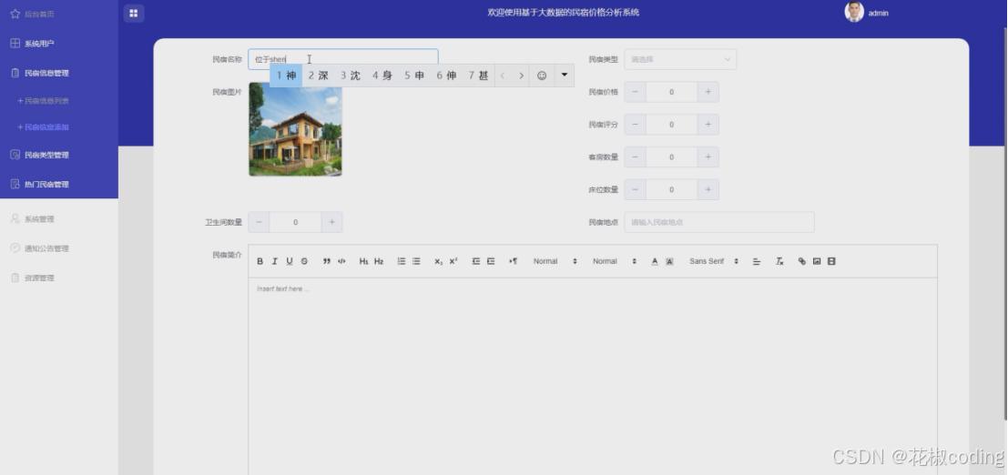
Task: Choose IME candidate 3 沈
Action: pos(351,76)
